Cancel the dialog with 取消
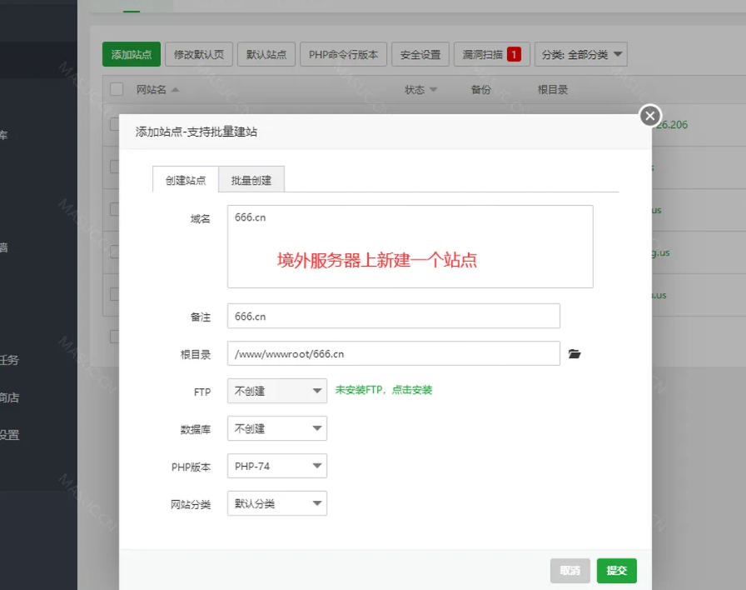The height and width of the screenshot is (590, 746). tap(569, 571)
